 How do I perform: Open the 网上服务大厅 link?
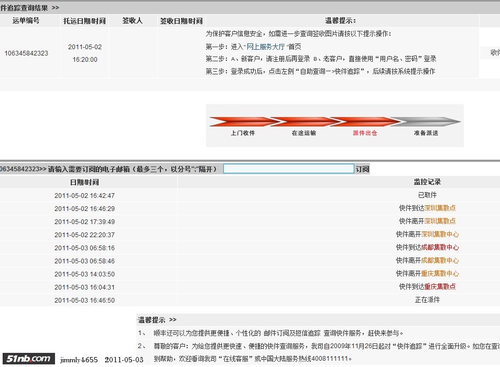click(266, 47)
